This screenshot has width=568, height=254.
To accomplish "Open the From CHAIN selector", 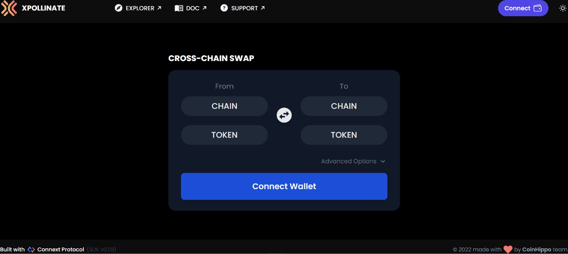I will (x=224, y=106).
